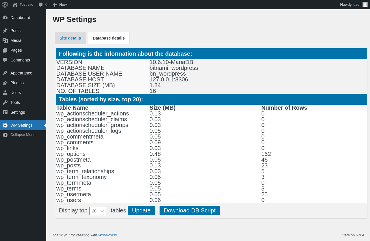Click the Update button
This screenshot has height=241, width=370.
pos(141,210)
